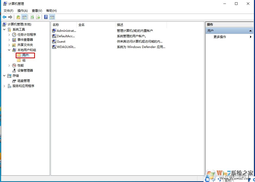Select the WDAGUtilit... account icon

click(x=54, y=47)
